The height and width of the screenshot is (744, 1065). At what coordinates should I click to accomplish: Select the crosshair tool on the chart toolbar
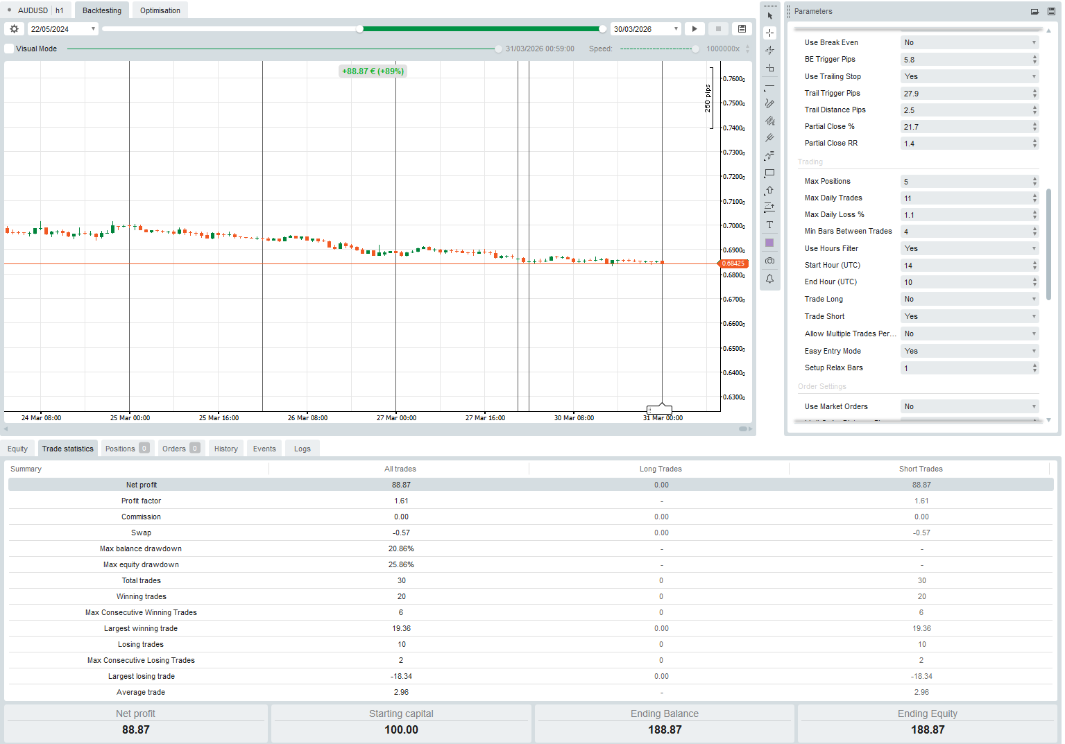click(x=769, y=32)
